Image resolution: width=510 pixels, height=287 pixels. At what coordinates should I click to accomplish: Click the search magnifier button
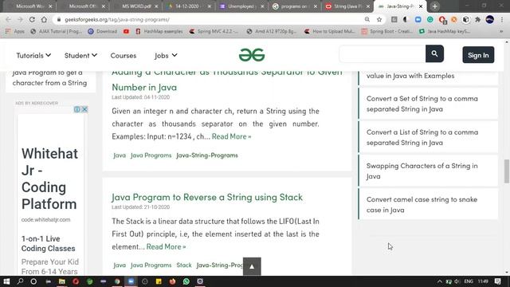tap(434, 53)
